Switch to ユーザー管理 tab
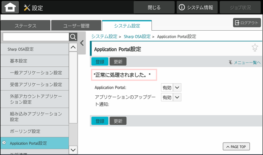263x155 pixels. pos(77,25)
